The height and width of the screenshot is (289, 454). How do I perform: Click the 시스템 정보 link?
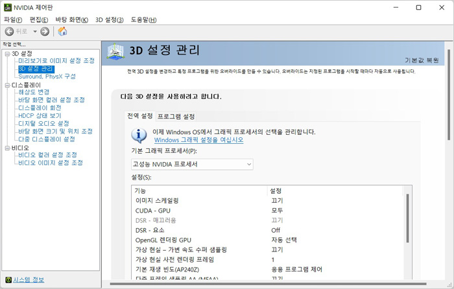pos(29,280)
